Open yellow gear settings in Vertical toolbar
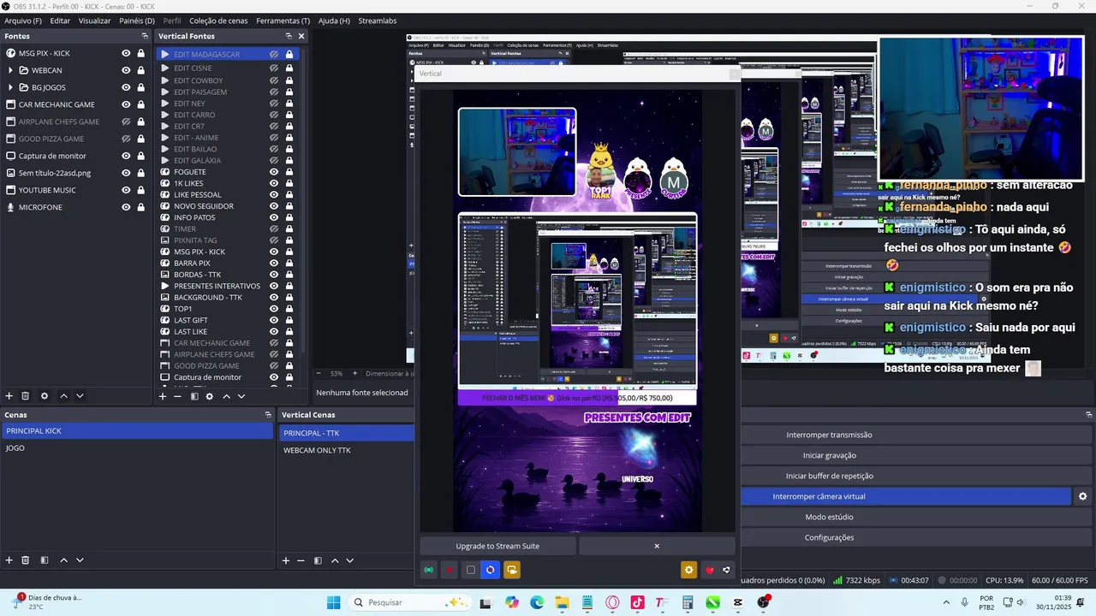1096x616 pixels. click(x=688, y=570)
